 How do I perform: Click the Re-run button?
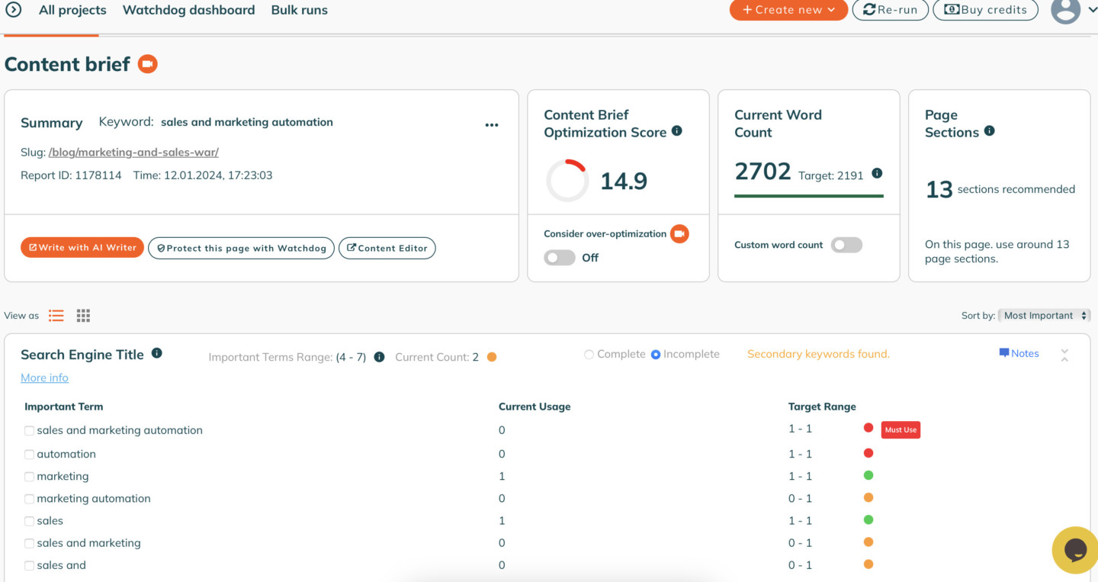tap(890, 10)
